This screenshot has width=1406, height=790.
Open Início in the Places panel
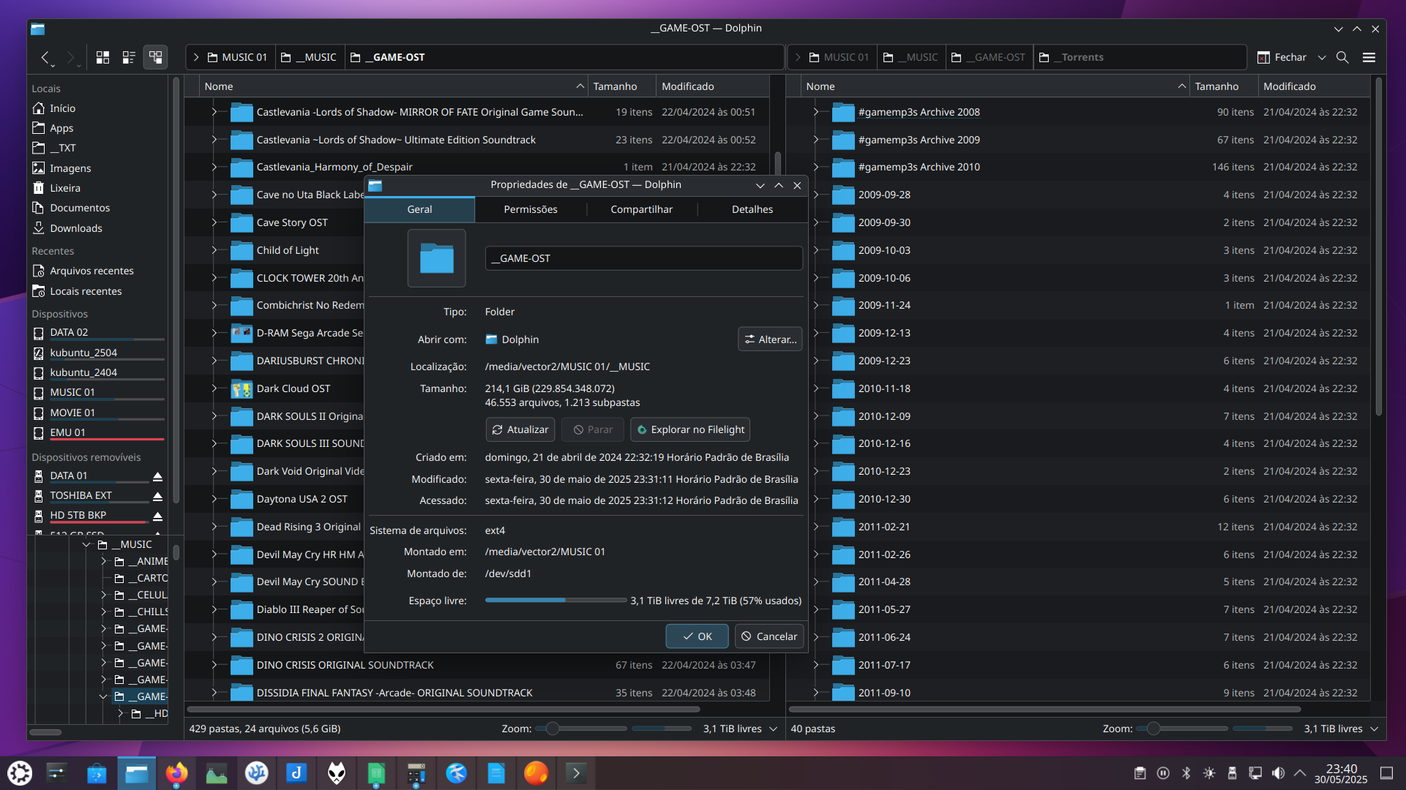coord(62,108)
